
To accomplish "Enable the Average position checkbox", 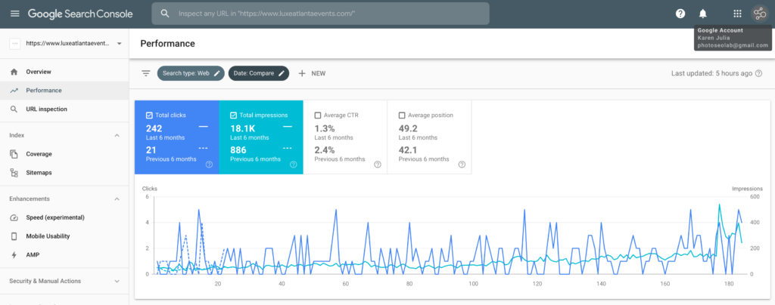I will pyautogui.click(x=401, y=116).
